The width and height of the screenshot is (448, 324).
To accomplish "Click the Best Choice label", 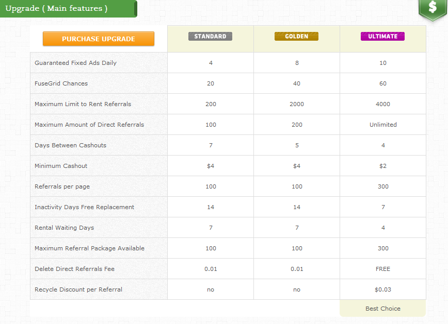I will 383,309.
